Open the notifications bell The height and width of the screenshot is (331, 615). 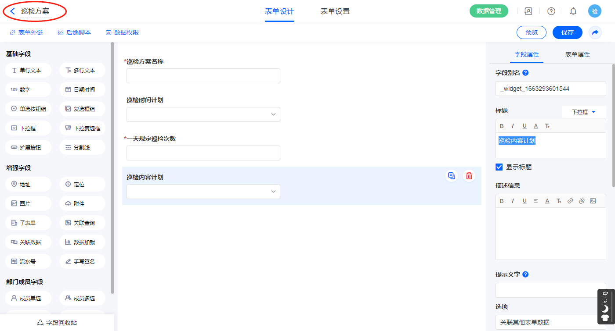573,11
